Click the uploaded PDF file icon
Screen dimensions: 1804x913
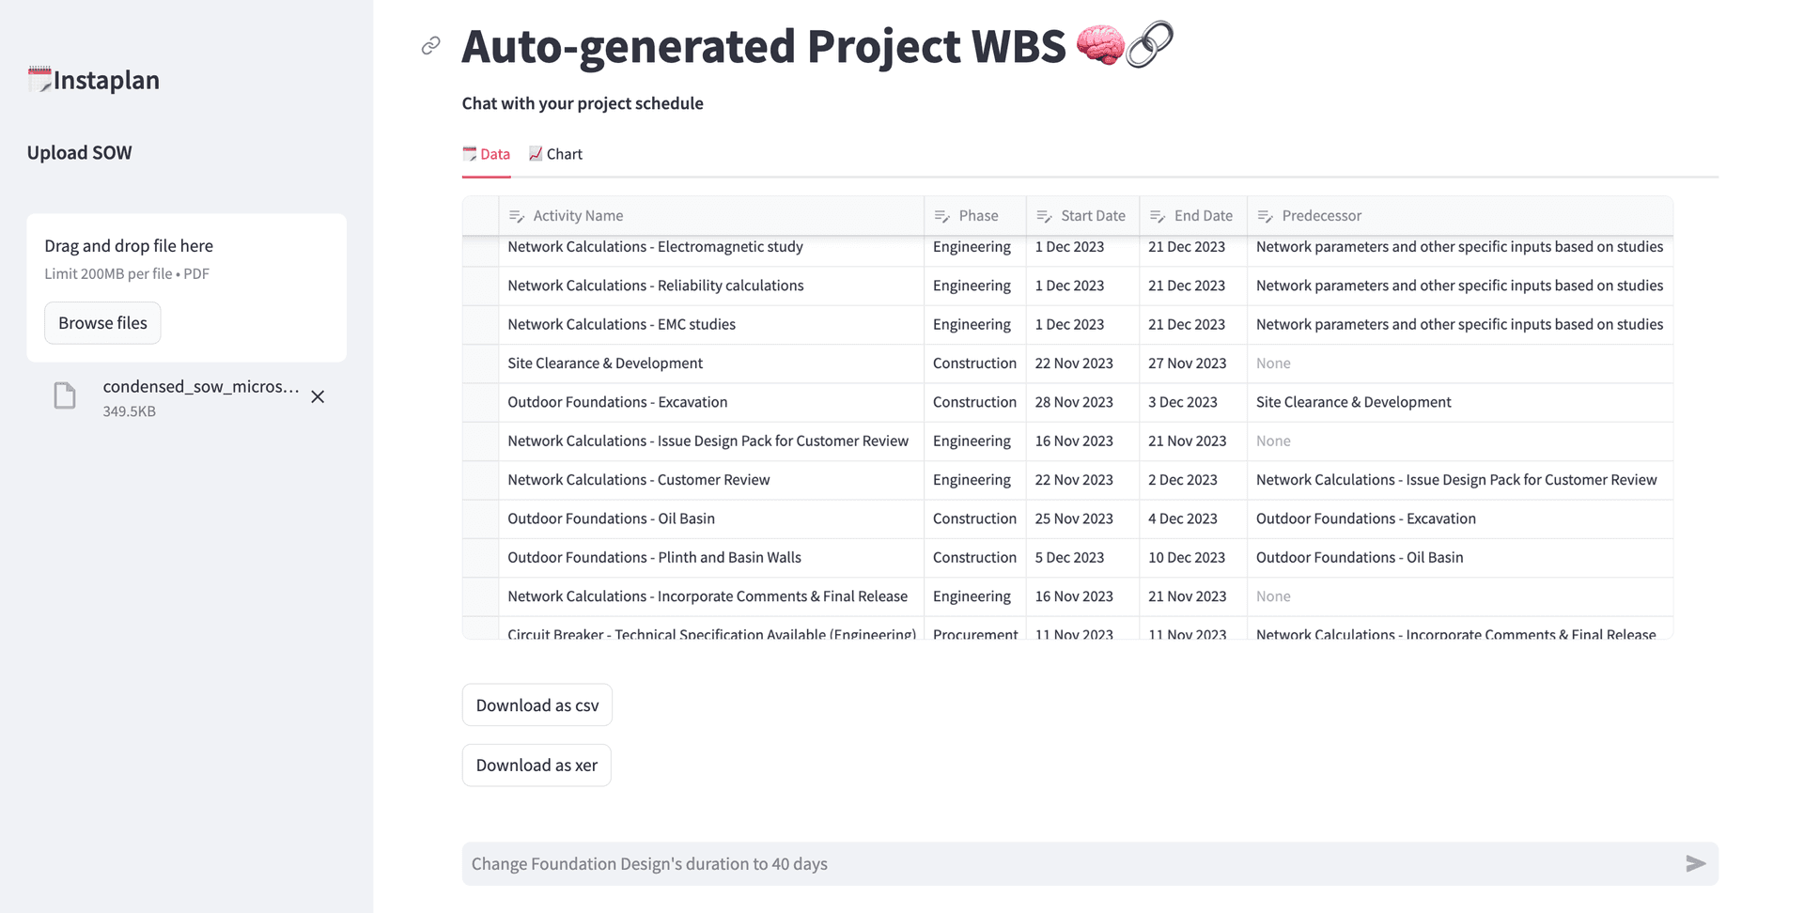coord(65,396)
